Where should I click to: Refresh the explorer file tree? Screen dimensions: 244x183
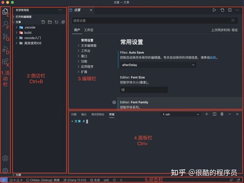coord(56,22)
